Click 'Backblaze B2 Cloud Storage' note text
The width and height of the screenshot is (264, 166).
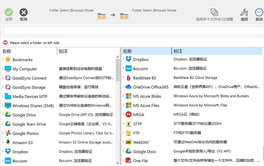(x=195, y=78)
